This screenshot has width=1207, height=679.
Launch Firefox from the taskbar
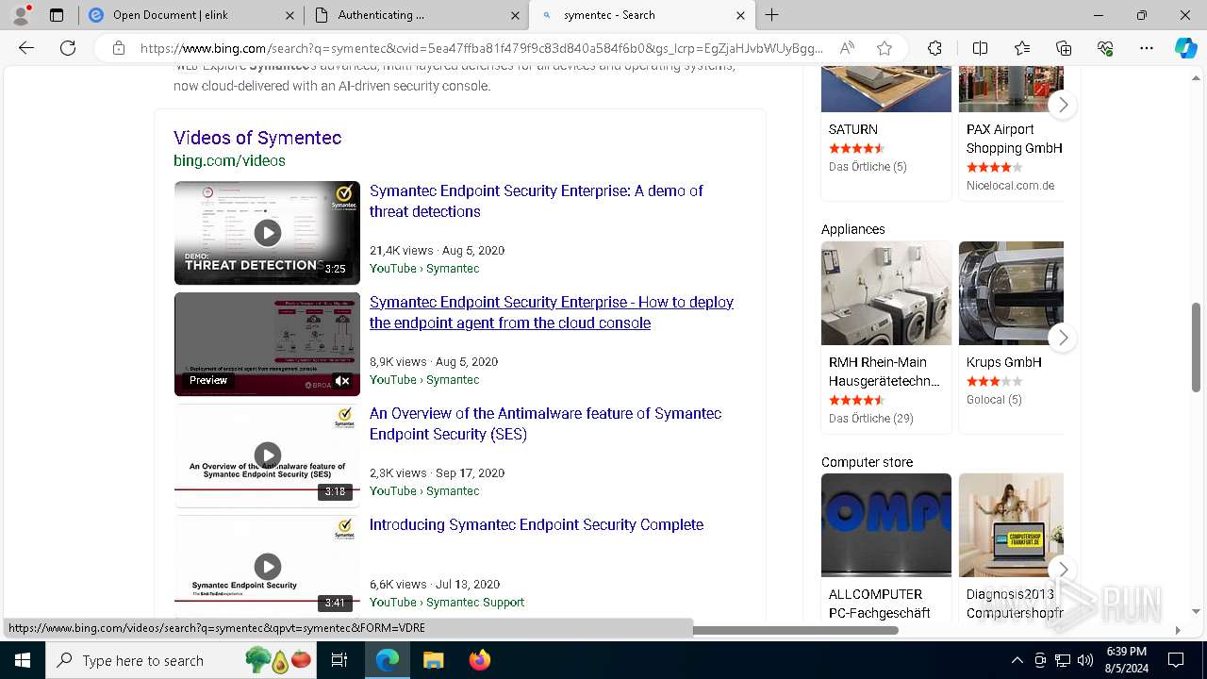pos(479,660)
